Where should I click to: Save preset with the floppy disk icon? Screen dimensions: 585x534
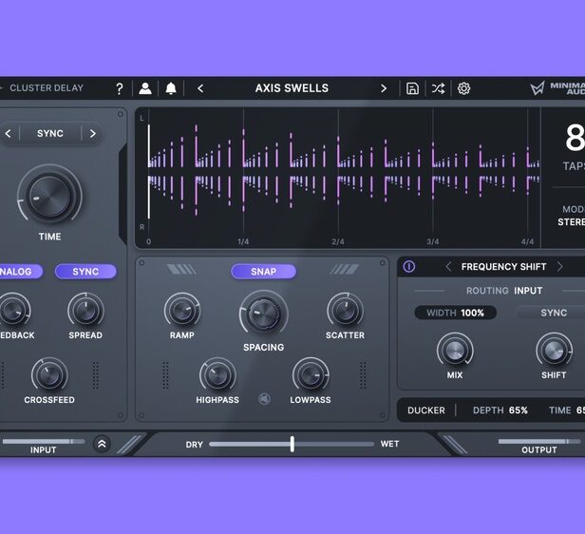point(412,88)
